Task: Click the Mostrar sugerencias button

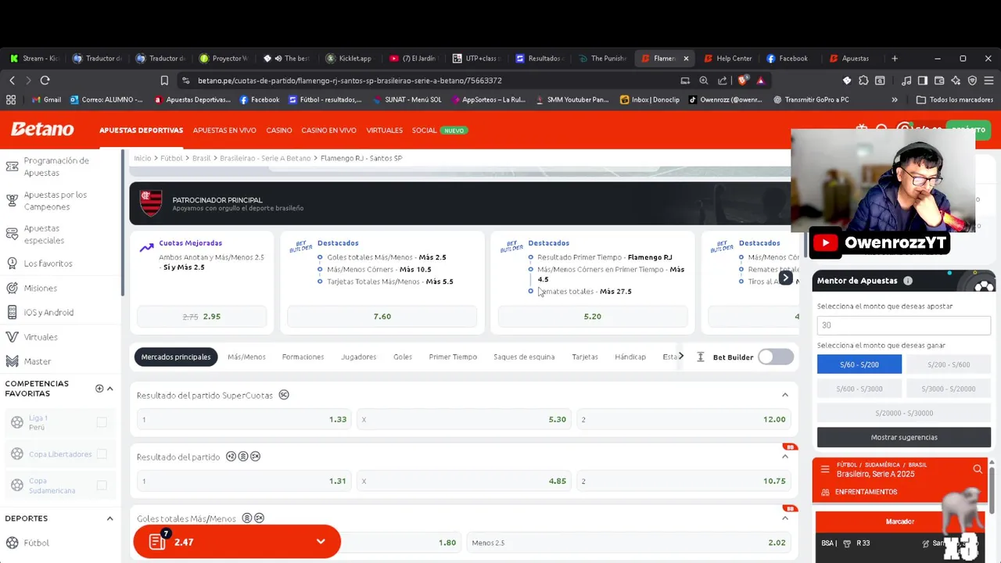Action: 904,437
